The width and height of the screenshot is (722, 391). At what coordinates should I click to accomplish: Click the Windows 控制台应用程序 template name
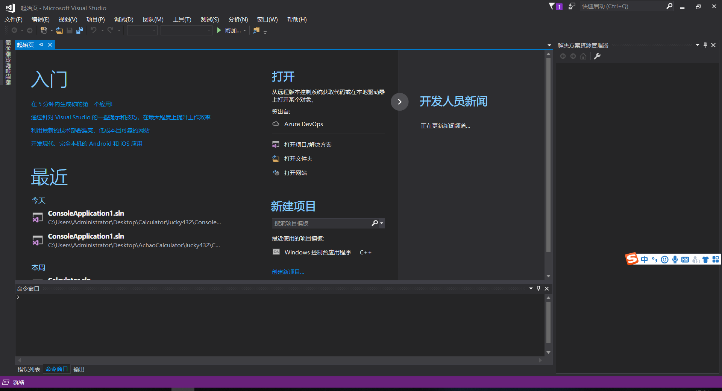point(318,253)
